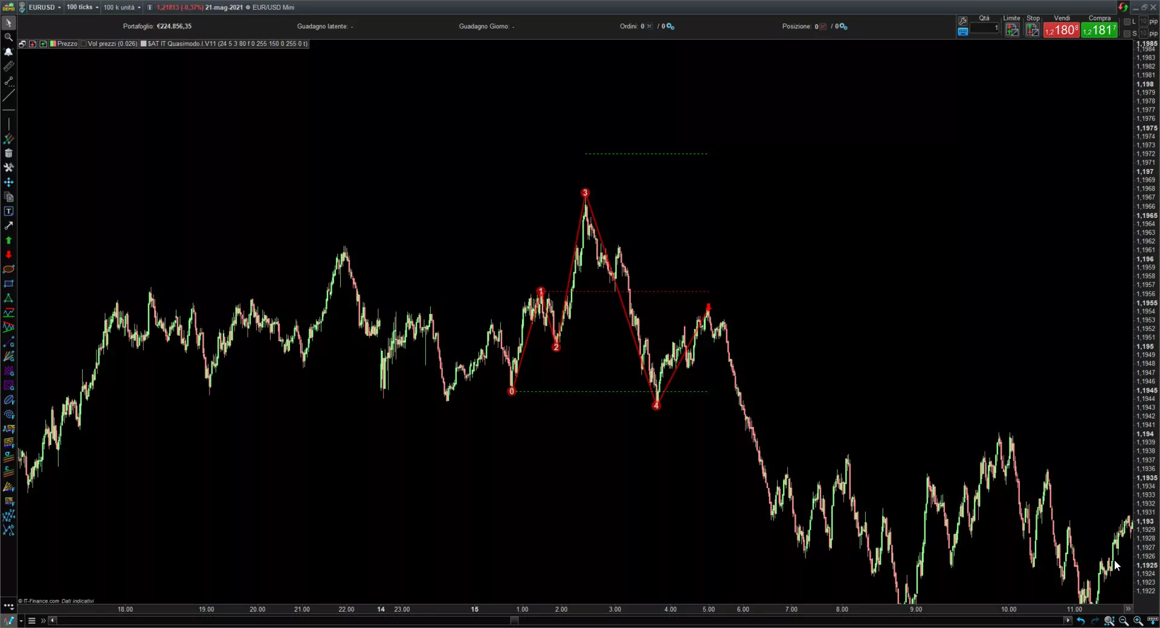Open the alert bell tool

[x=8, y=52]
